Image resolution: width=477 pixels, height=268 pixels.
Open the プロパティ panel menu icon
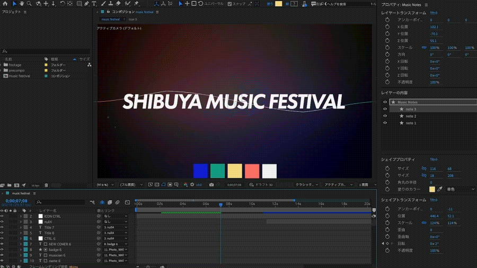(426, 5)
